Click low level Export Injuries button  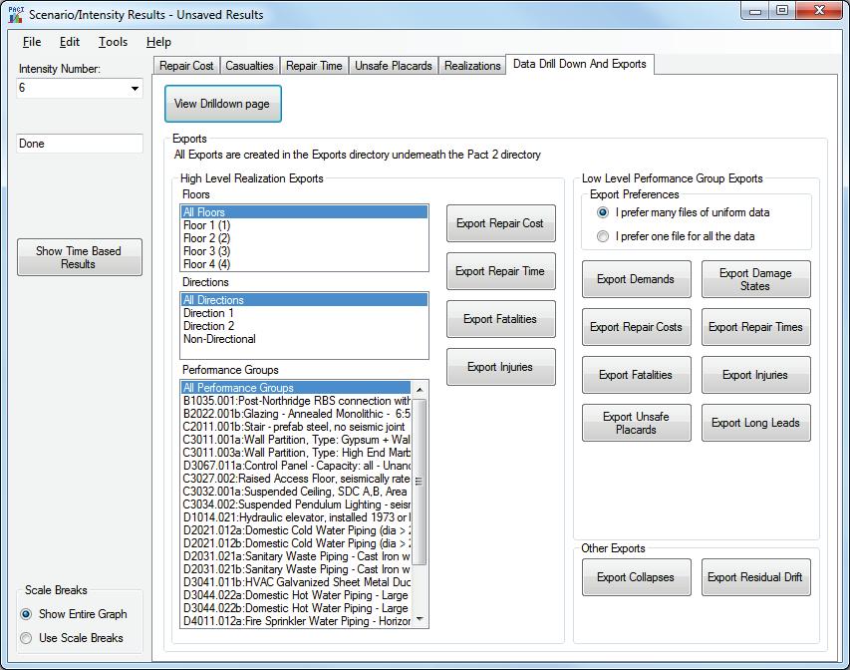(755, 375)
